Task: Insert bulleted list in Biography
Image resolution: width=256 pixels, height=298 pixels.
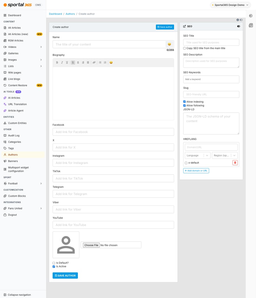Action: point(100,63)
